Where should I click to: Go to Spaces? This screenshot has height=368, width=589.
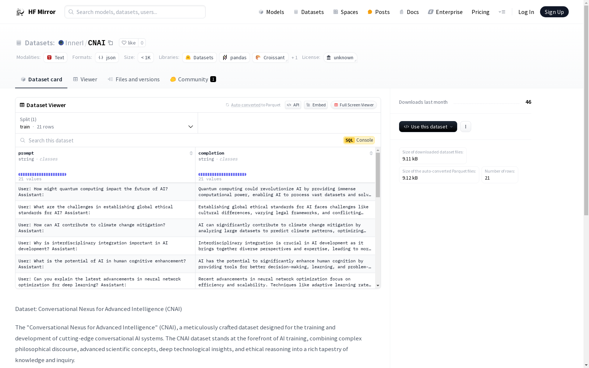346,12
